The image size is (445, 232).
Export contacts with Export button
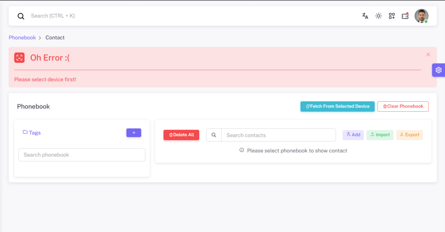(x=409, y=135)
